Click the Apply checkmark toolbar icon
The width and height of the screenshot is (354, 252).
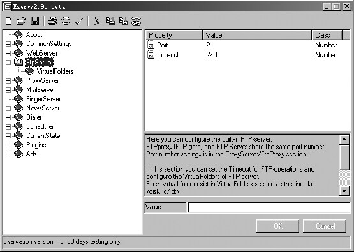[79, 22]
